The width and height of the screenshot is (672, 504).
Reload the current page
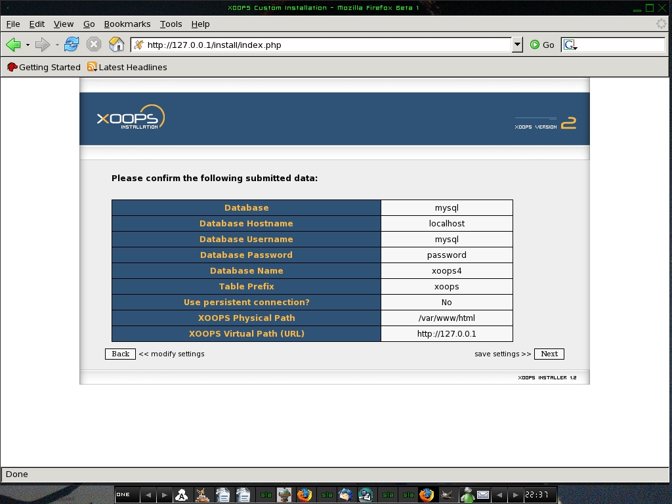pyautogui.click(x=72, y=45)
